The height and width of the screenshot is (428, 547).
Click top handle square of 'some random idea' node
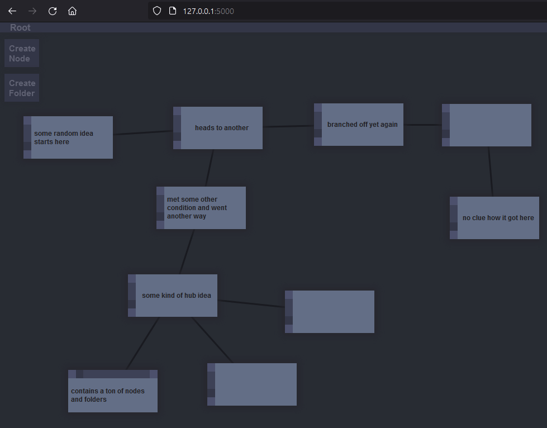pos(27,120)
